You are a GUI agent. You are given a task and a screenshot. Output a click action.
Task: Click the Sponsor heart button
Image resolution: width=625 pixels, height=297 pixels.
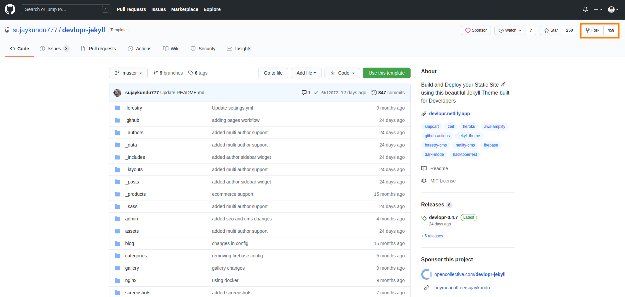coord(476,30)
